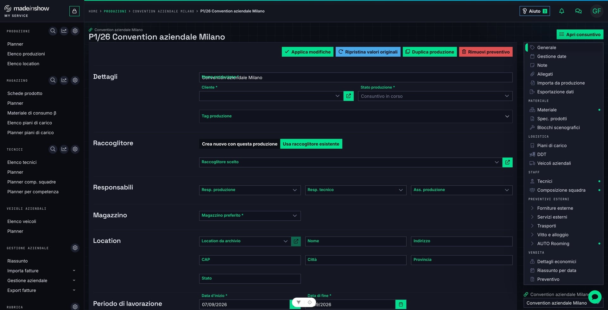Viewport: 608px width, 310px height.
Task: Select 'Crea nuovo con questa produzione' option
Action: tap(239, 144)
